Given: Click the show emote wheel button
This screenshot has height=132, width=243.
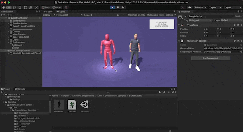Looking at the screenshot, I should (162, 24).
